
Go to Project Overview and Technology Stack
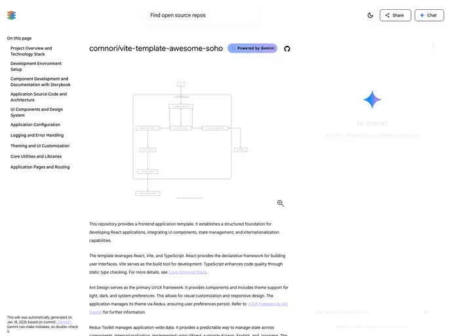(31, 51)
